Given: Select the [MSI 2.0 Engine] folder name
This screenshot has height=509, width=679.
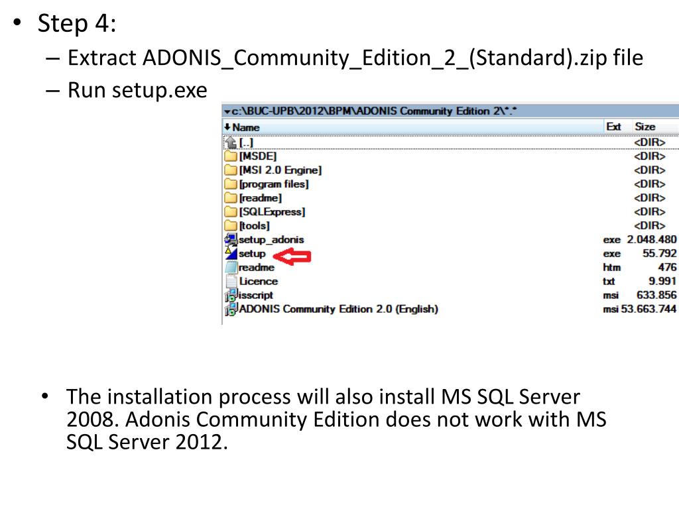Looking at the screenshot, I should tap(280, 170).
